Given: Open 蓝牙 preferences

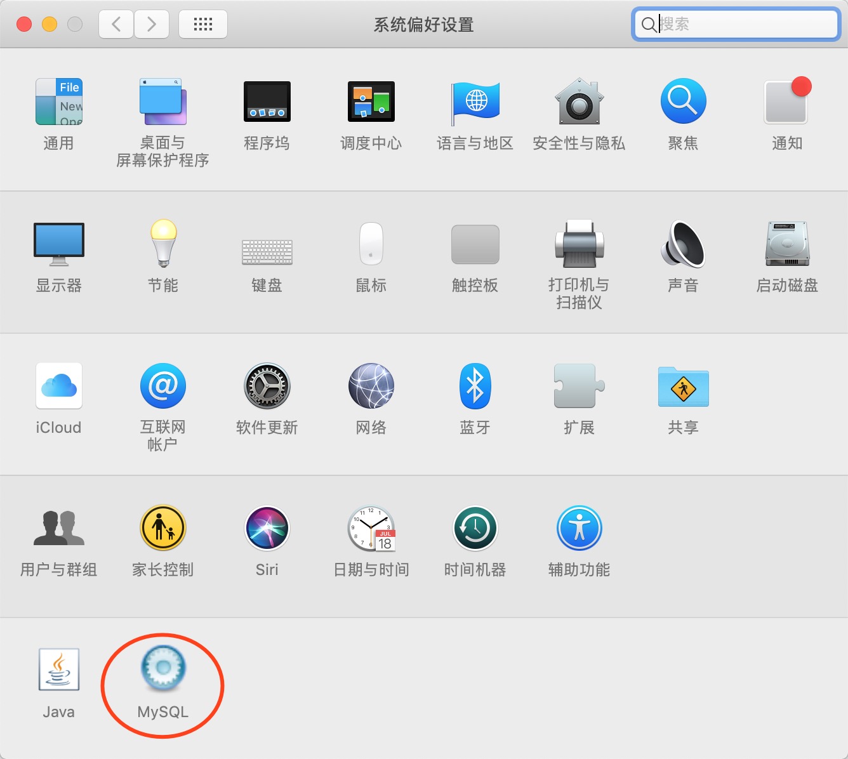Looking at the screenshot, I should [474, 386].
